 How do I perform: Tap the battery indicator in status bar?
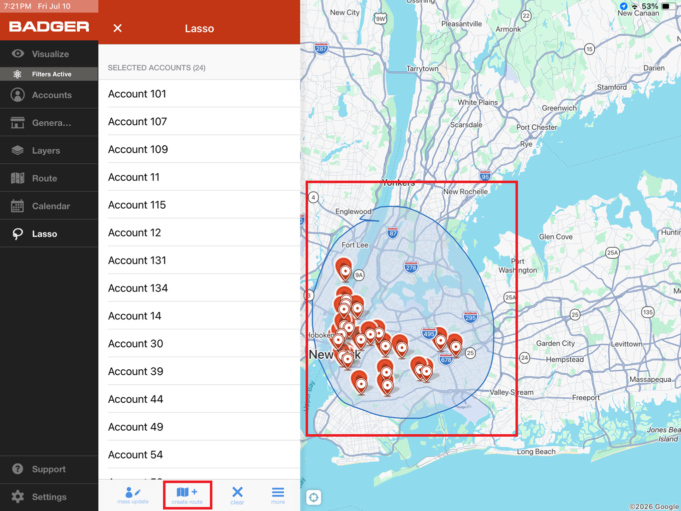pos(668,6)
